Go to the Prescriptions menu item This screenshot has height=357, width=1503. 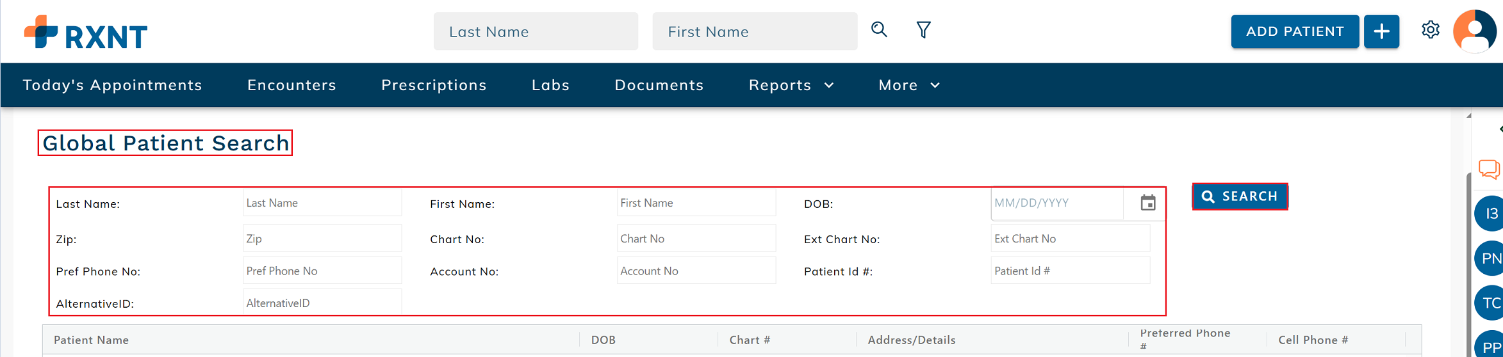[x=434, y=85]
